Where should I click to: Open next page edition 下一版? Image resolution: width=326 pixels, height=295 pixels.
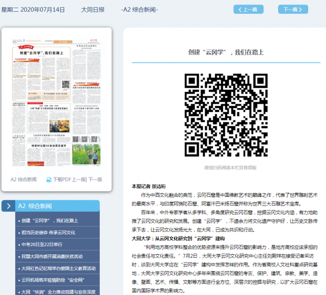pyautogui.click(x=95, y=180)
